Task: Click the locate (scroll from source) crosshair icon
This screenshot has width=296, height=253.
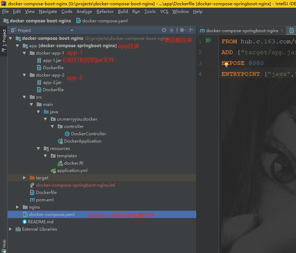Action: pos(164,30)
